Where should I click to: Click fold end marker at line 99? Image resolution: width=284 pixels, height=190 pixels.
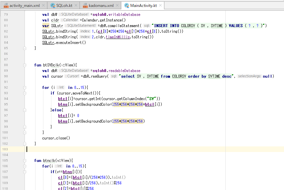pos(25,127)
